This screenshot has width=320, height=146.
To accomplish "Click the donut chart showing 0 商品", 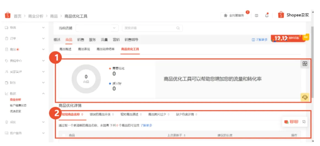I will pyautogui.click(x=86, y=79).
